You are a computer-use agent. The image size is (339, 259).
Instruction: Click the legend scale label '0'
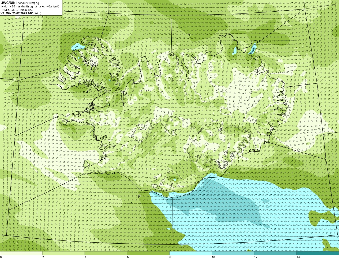1,257
